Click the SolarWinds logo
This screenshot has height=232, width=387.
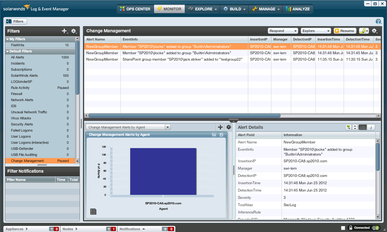pyautogui.click(x=36, y=8)
